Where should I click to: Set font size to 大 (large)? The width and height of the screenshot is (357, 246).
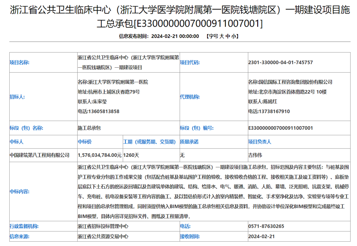(x=222, y=36)
